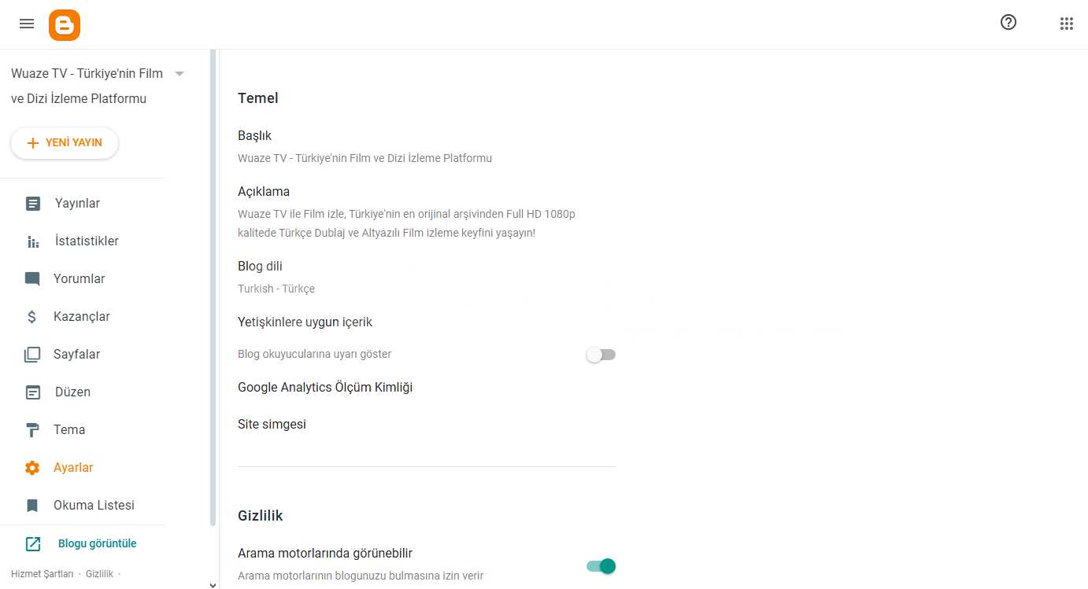Click the Yorumlar comment bubble icon
Screen dimensions: 1088x589
32,279
